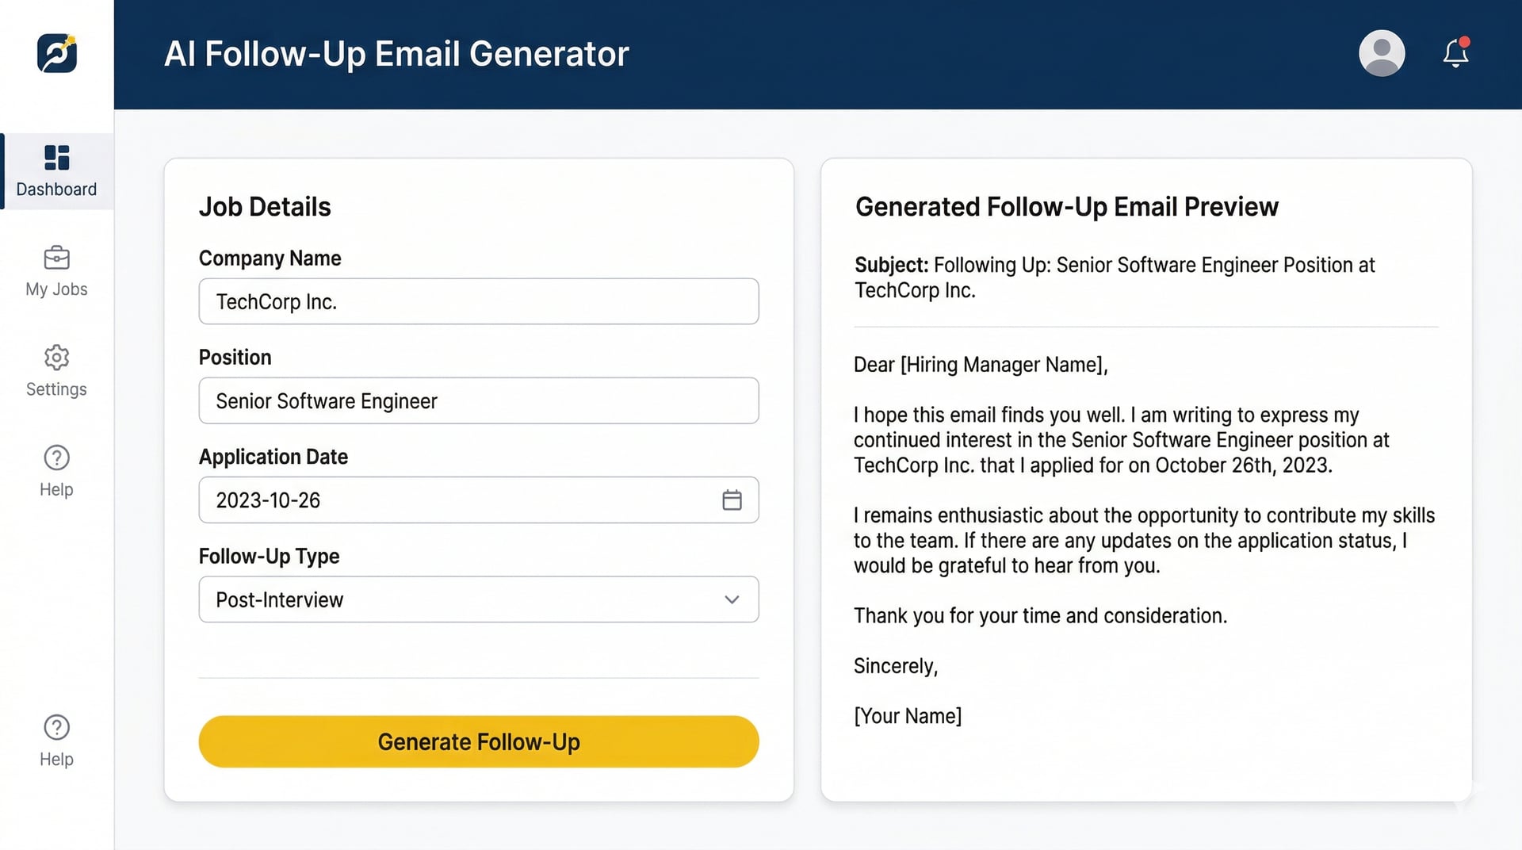1522x850 pixels.
Task: Open the user profile avatar icon
Action: 1381,53
